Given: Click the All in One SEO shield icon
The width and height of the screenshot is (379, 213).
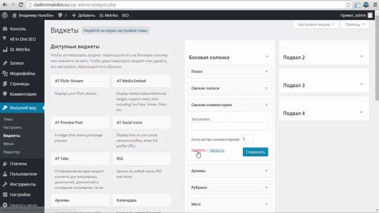Looking at the screenshot, I should (x=5, y=39).
